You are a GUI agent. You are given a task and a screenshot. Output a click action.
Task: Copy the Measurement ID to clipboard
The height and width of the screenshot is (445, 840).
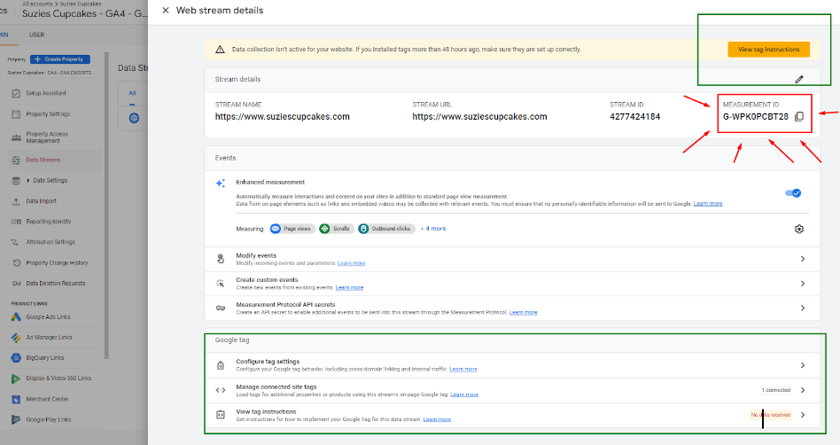[x=798, y=116]
